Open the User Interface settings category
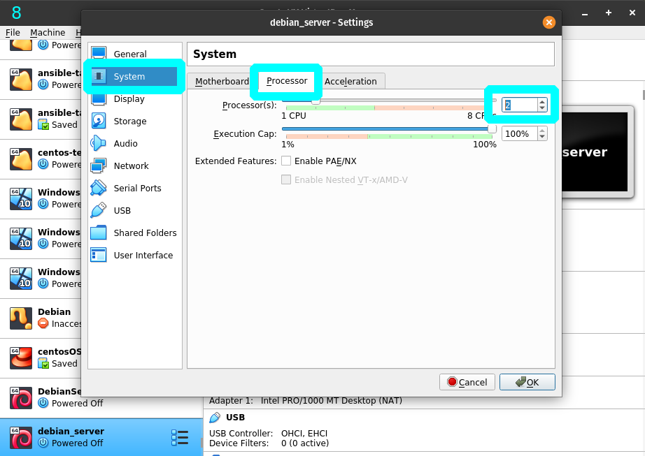 (x=135, y=256)
